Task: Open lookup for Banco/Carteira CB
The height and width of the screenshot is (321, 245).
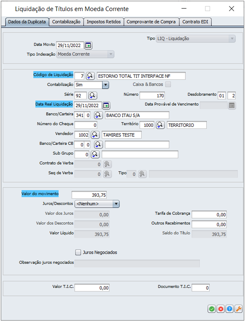Action: click(98, 145)
